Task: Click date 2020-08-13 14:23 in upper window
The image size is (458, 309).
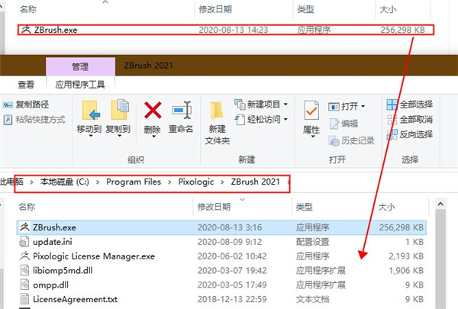Action: [x=233, y=30]
